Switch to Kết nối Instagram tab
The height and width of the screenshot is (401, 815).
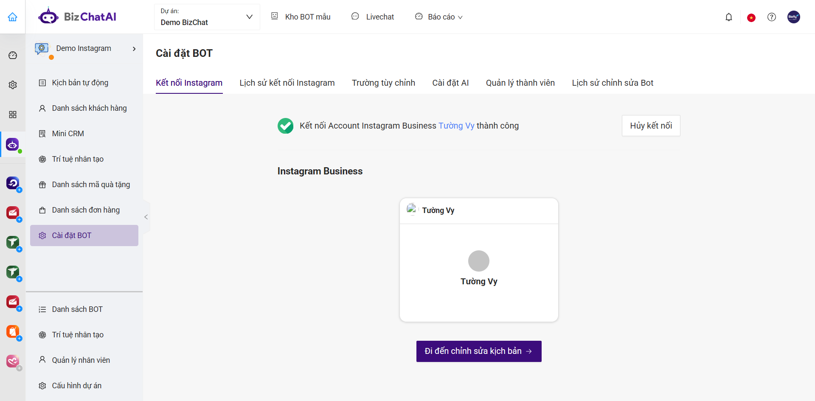(189, 83)
